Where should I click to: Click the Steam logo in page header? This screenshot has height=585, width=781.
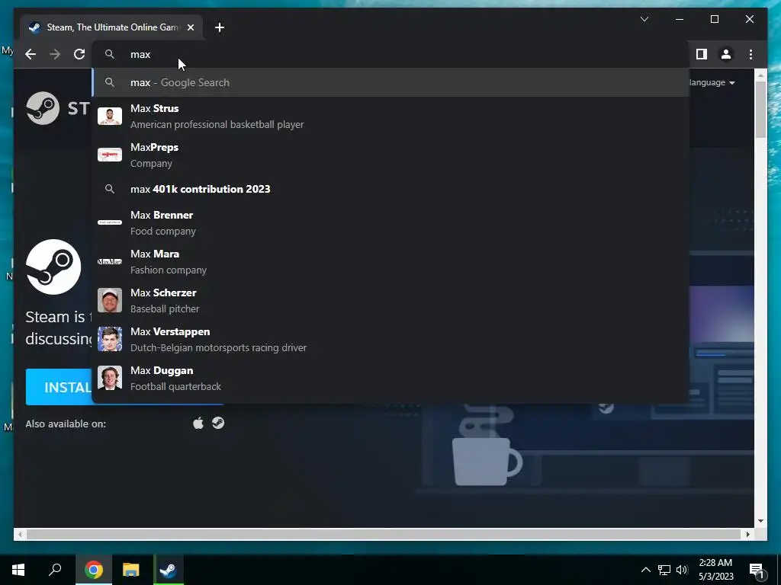[58, 108]
